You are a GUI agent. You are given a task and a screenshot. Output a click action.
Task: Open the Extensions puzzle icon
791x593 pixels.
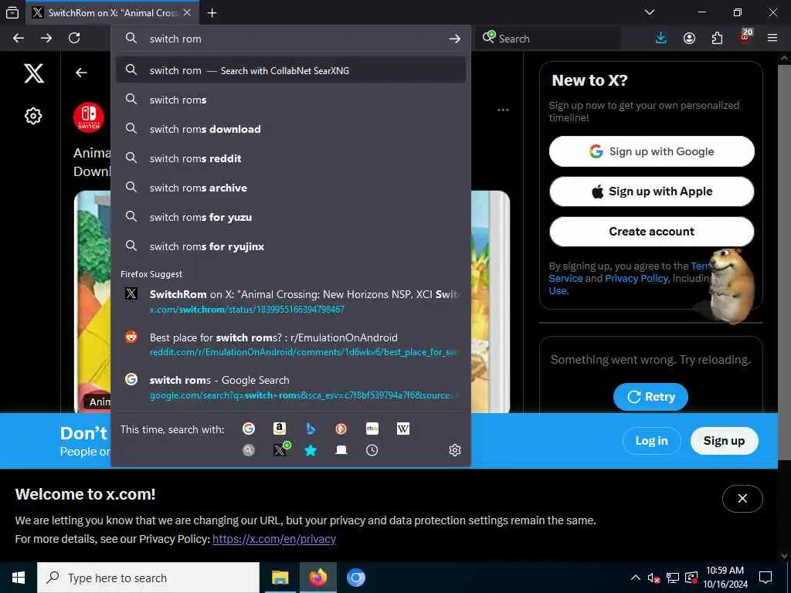coord(717,39)
